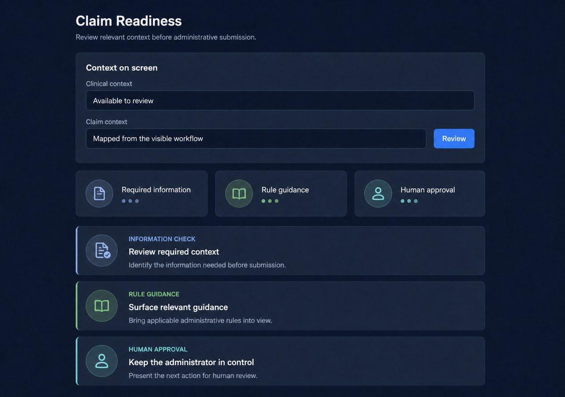
Task: Click the INFORMATION CHECK label
Action: pos(162,239)
